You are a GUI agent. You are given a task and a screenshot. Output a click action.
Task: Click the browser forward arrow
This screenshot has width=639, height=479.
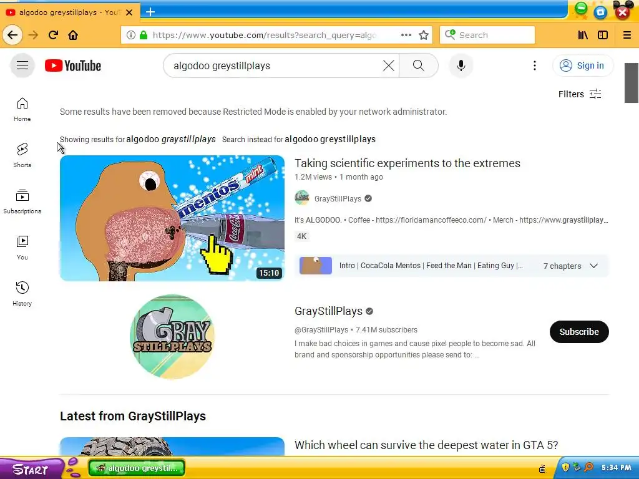pos(33,35)
